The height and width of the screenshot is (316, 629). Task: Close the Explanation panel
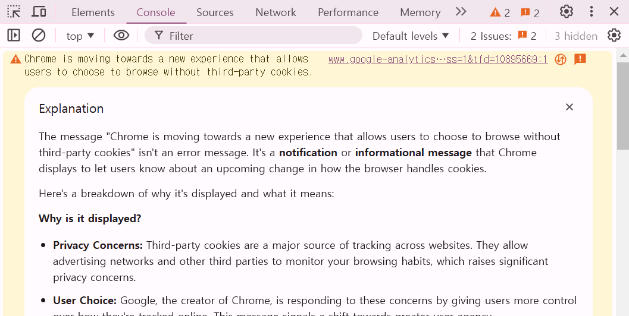coord(569,108)
